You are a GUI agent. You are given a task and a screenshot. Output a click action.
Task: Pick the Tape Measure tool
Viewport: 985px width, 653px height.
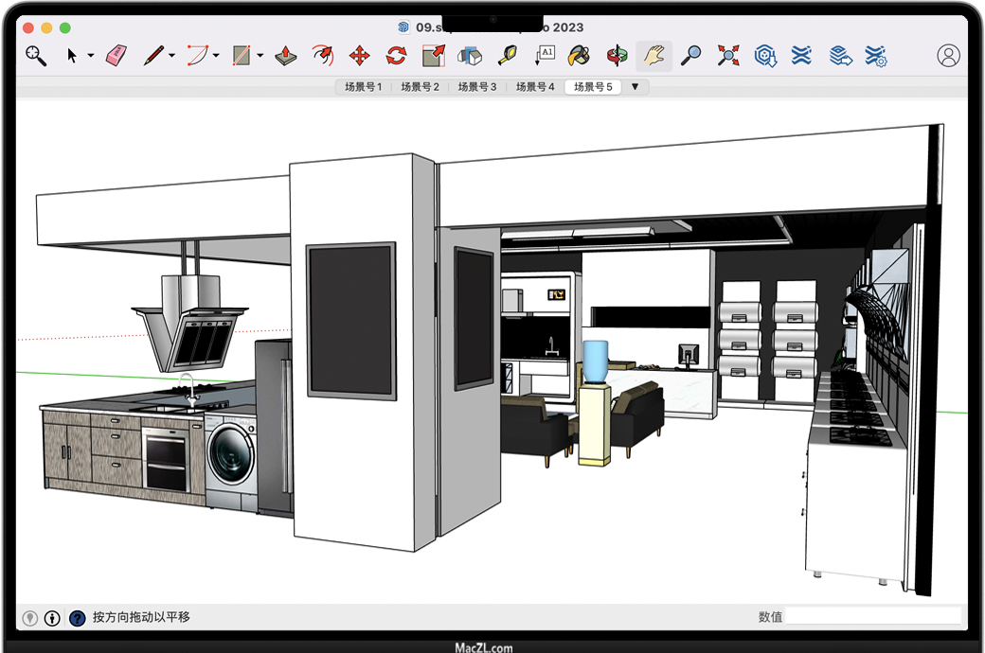[509, 56]
